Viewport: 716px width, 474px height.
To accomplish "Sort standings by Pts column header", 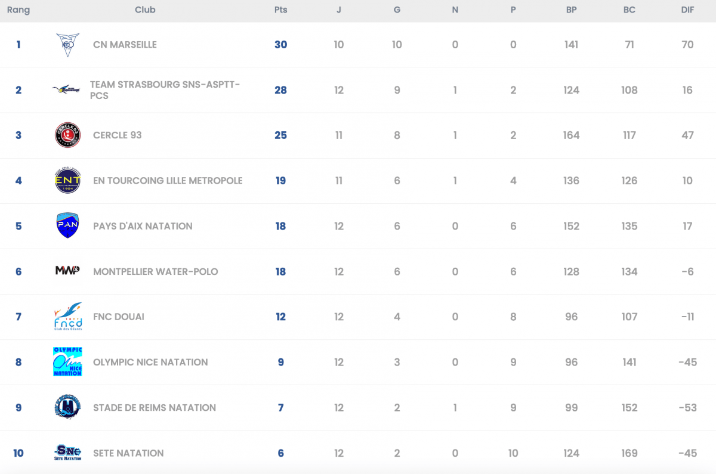I will click(x=280, y=10).
